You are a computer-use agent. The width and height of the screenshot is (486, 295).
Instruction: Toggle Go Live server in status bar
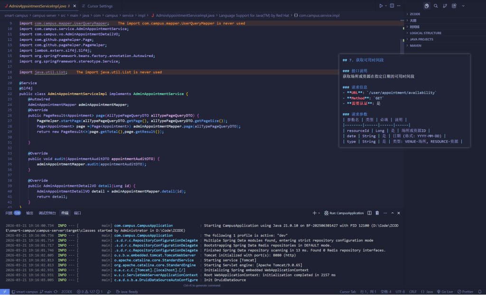tap(445, 292)
